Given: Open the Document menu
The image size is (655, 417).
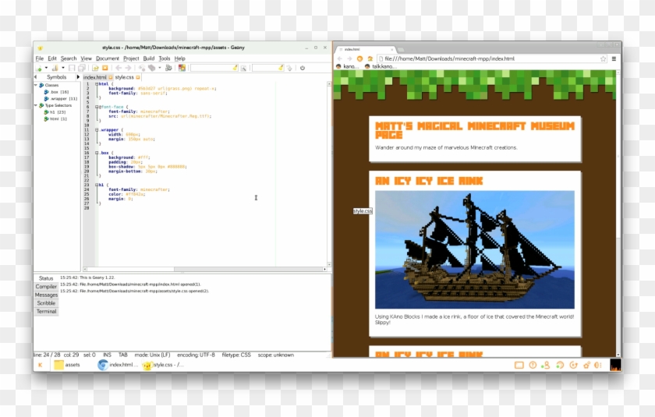Looking at the screenshot, I should tap(108, 58).
